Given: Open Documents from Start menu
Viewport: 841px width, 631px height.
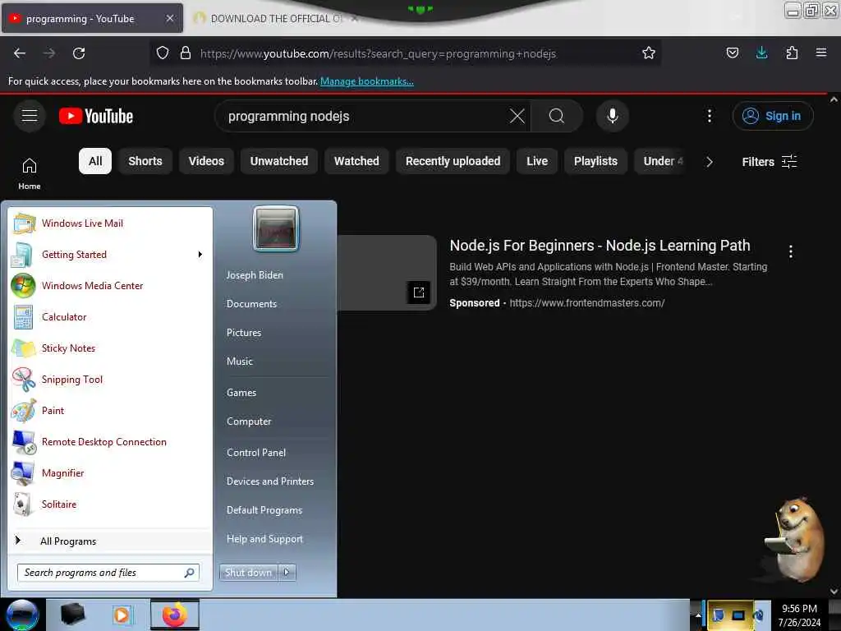Looking at the screenshot, I should click(251, 304).
